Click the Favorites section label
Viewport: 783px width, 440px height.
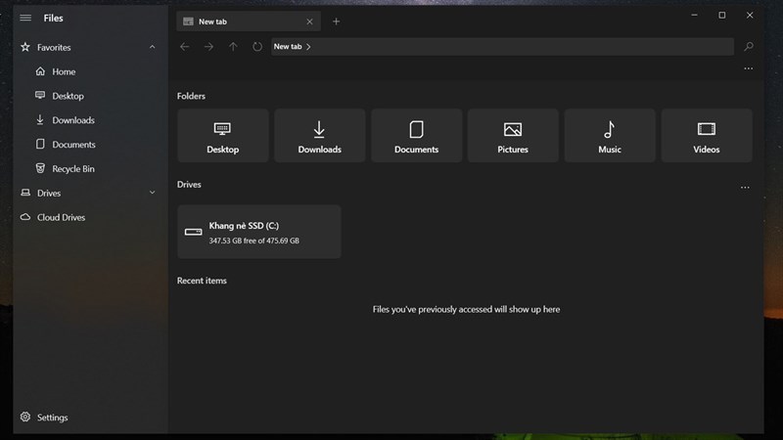[54, 47]
